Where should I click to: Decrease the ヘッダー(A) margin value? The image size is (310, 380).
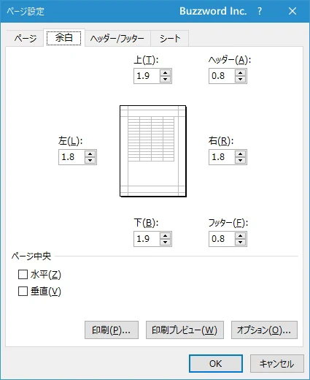coord(241,79)
